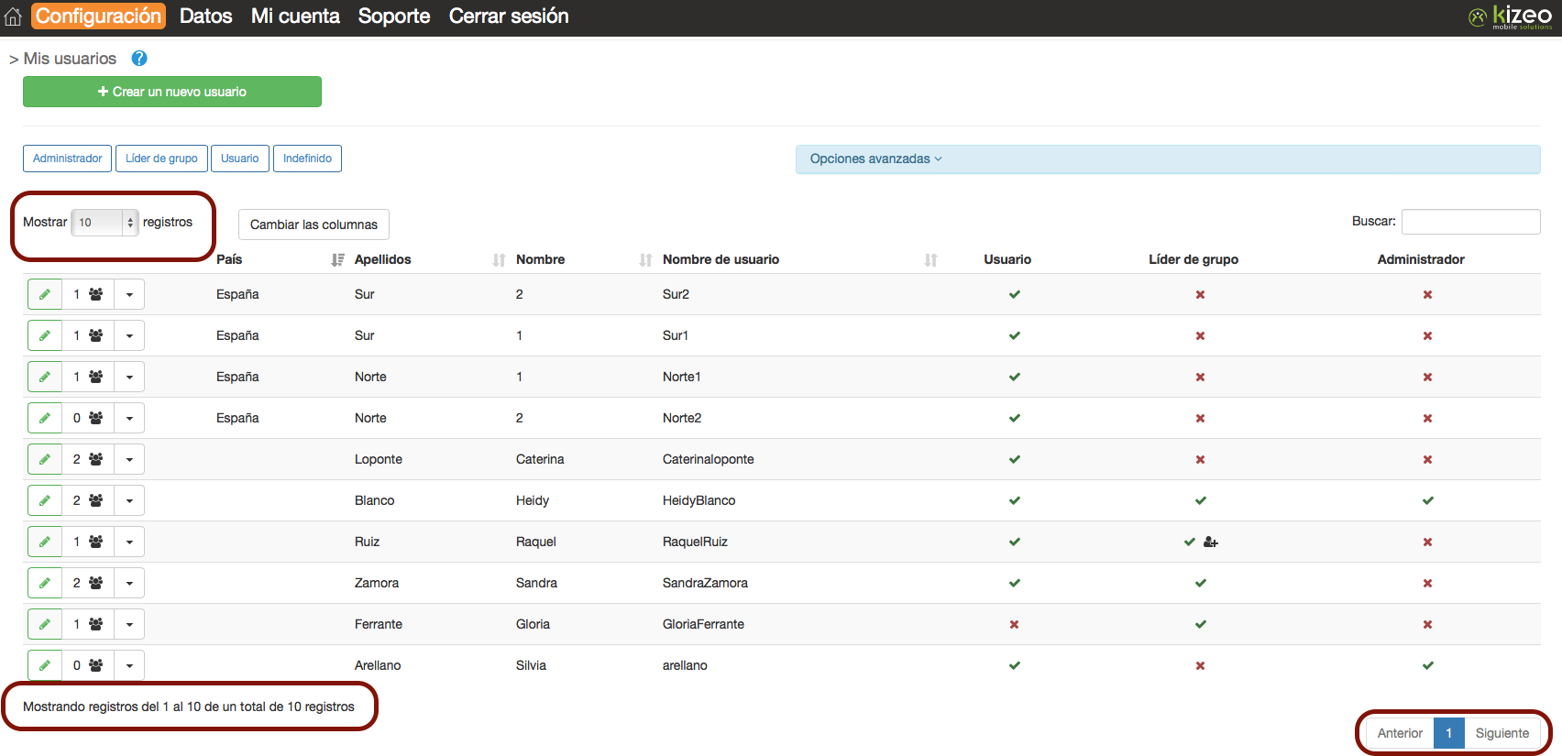Focus the Buscar search field
Viewport: 1562px width, 756px height.
pyautogui.click(x=1471, y=221)
